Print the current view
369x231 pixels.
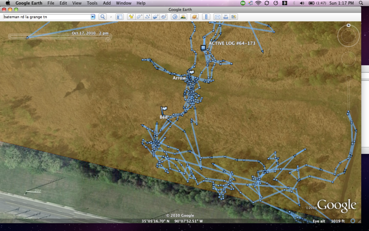coord(226,17)
